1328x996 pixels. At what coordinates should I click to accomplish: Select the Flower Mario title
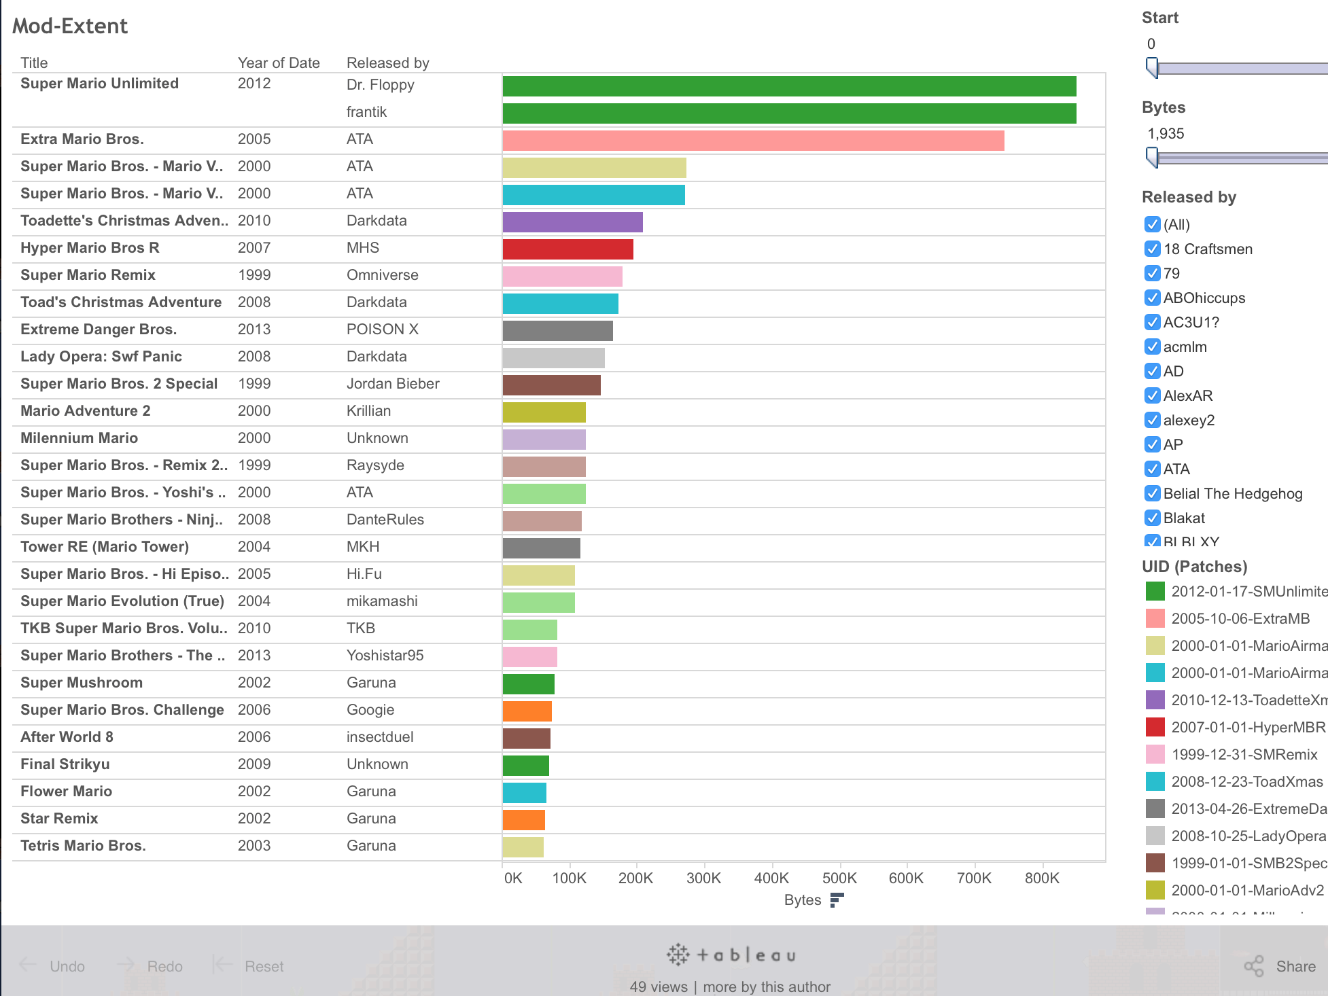(66, 792)
